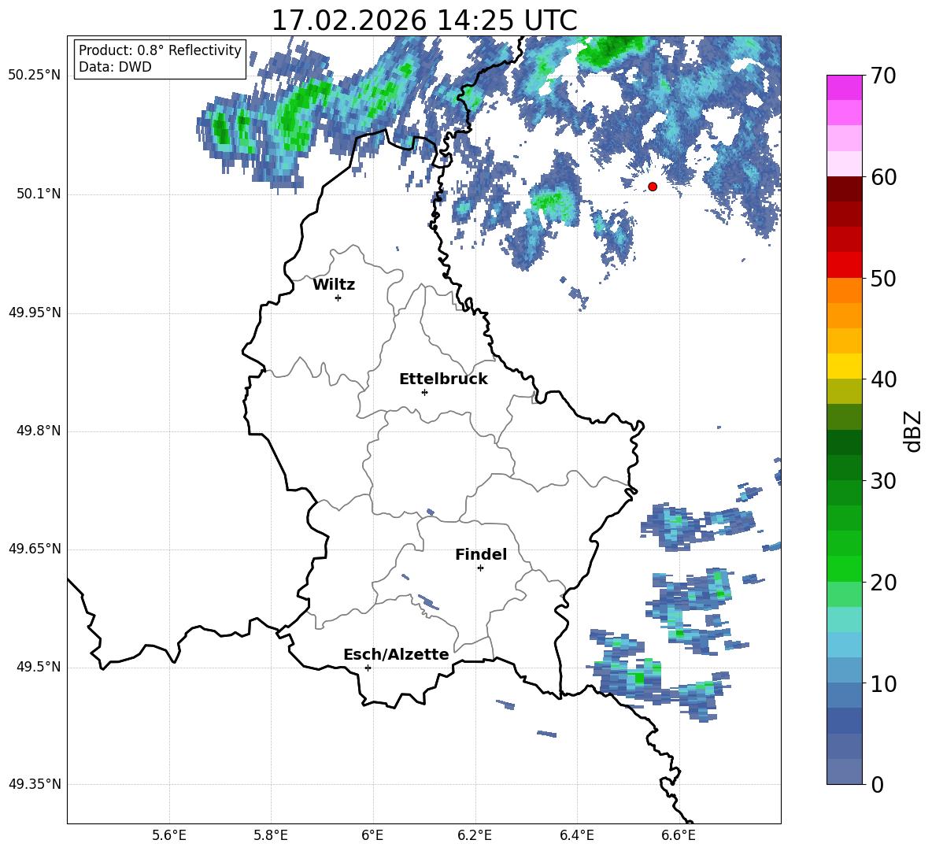Click the 6.2°E longitude label
This screenshot has width=932, height=851.
[x=475, y=836]
